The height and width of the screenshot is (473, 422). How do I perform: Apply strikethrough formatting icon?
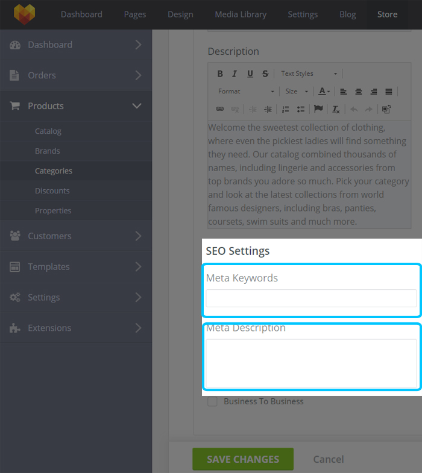(x=265, y=74)
